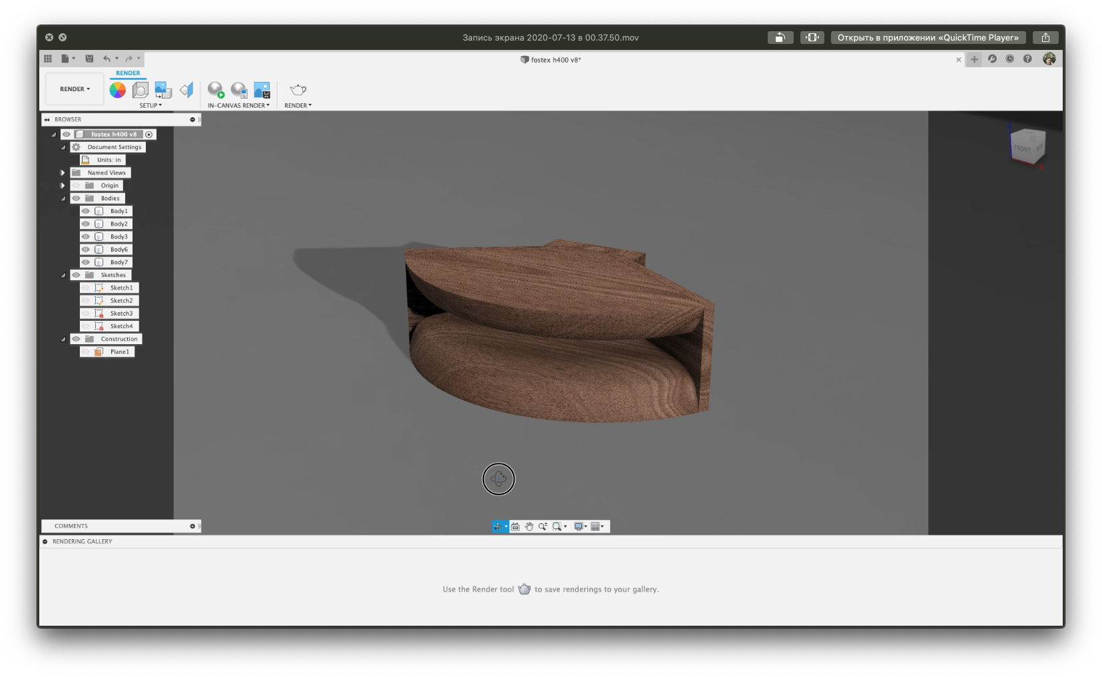Click the Open in QuickTime Player button
The image size is (1102, 677).
tap(928, 38)
